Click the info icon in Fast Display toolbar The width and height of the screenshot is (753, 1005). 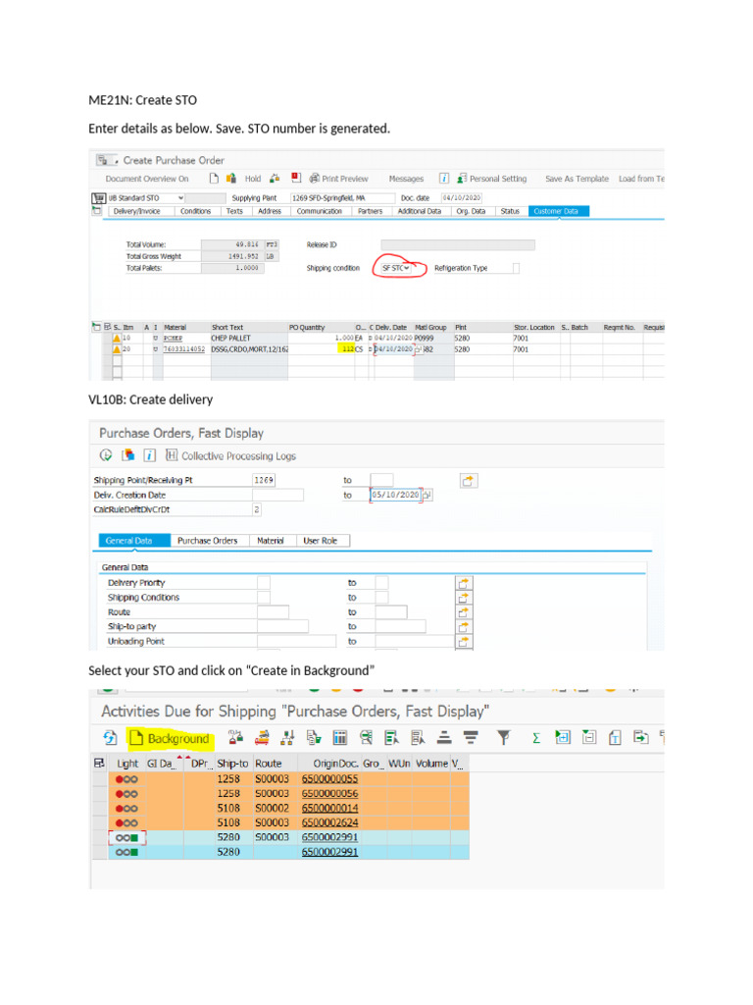(149, 455)
